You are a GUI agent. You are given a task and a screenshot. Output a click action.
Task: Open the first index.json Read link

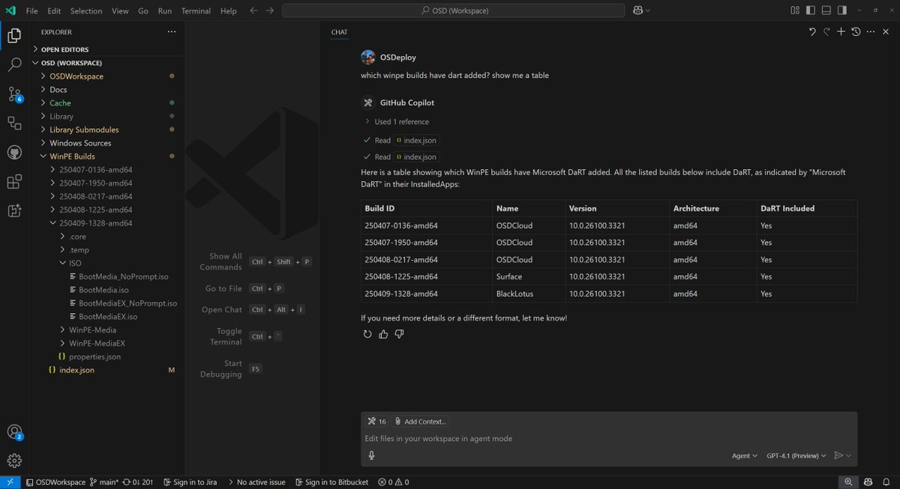click(x=416, y=140)
